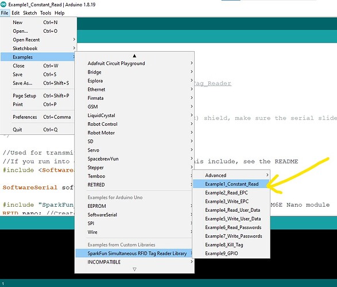This screenshot has width=337, height=287.
Task: Open Preferences from File menu
Action: [x=38, y=117]
